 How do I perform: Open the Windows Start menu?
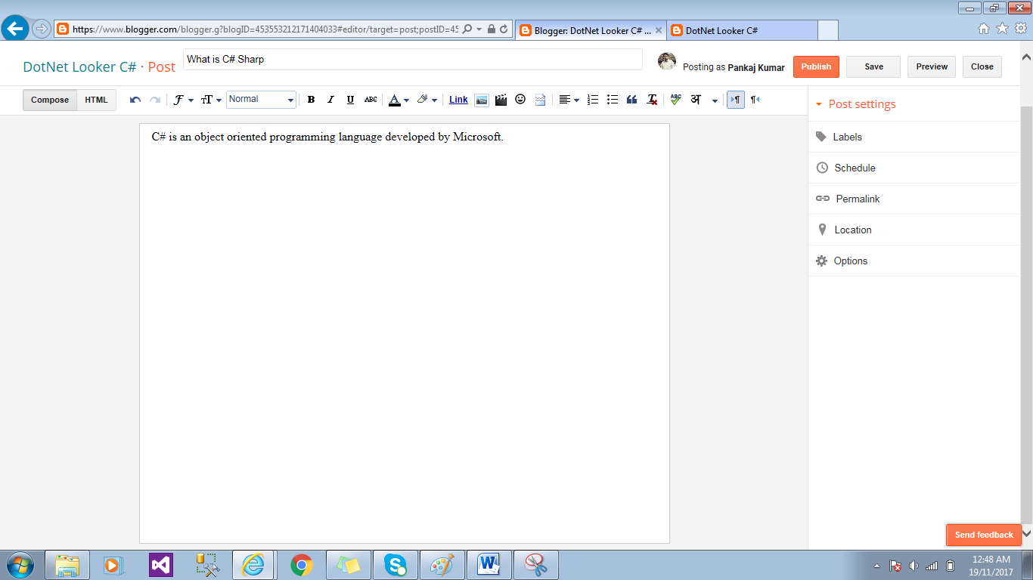pos(19,565)
